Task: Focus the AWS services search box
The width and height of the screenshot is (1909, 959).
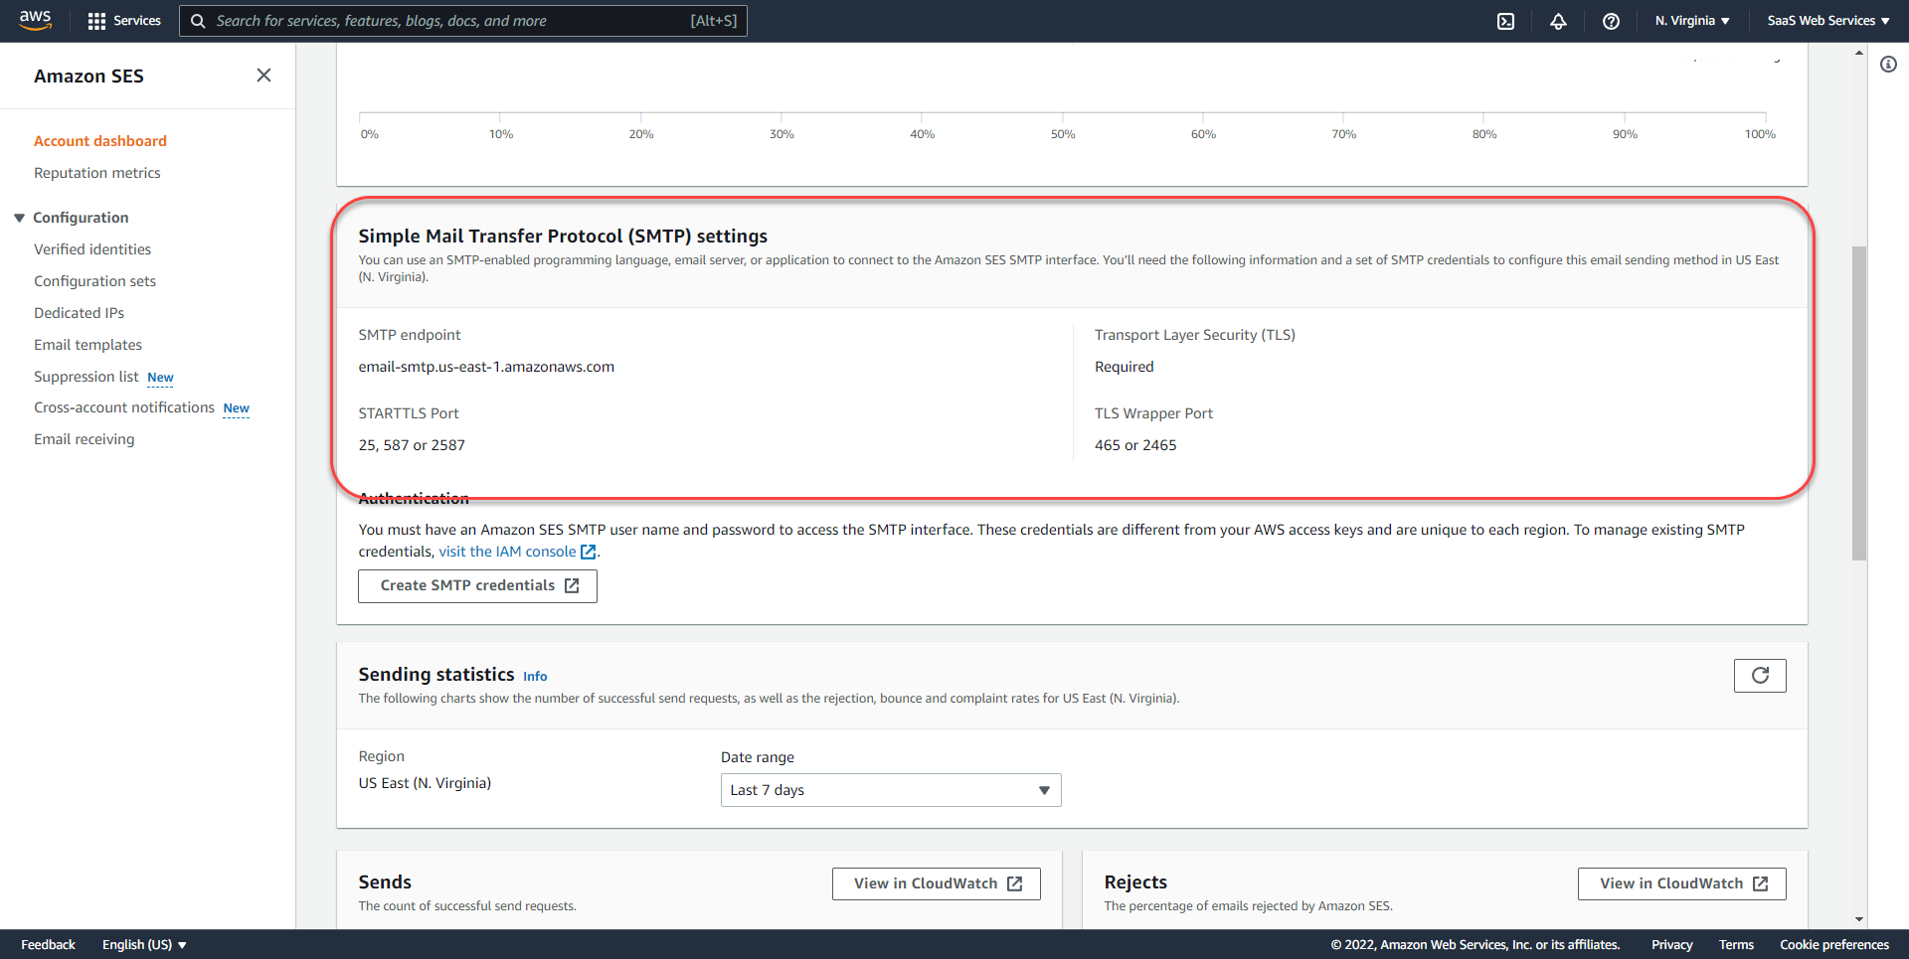Action: pos(462,21)
